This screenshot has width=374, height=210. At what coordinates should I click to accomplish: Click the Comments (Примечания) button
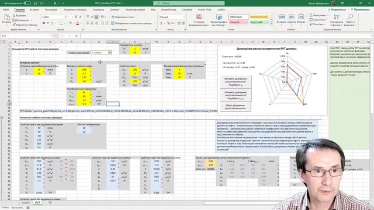360,9
